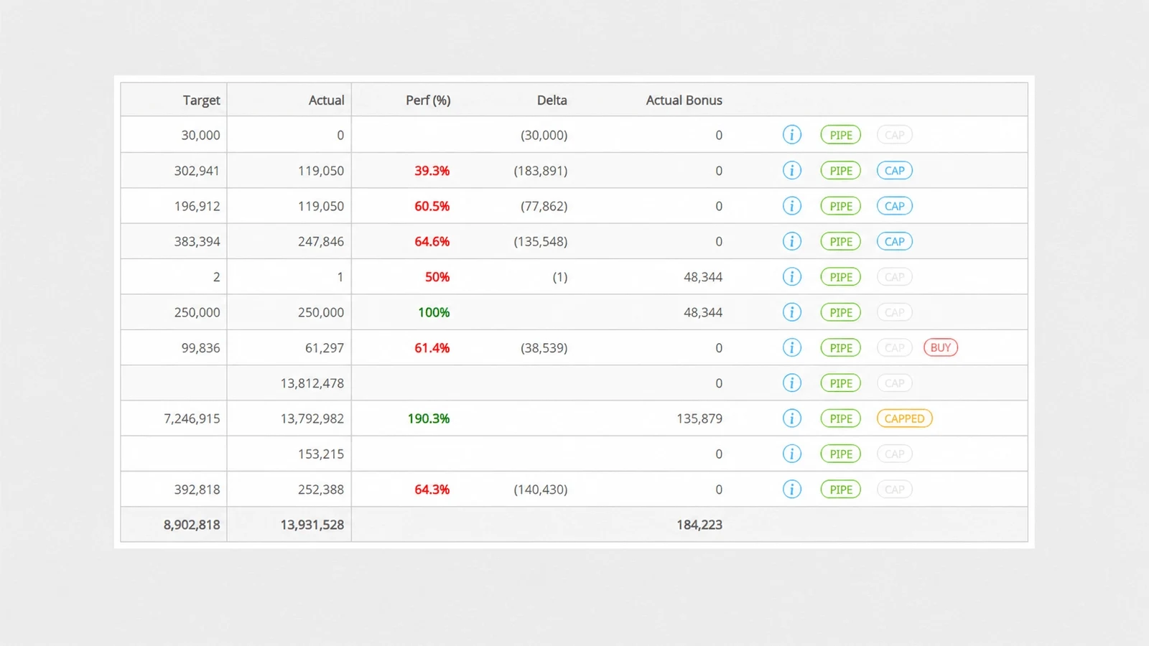This screenshot has width=1149, height=646.
Task: Click PIPE badge in the 190.3% row
Action: tap(840, 418)
